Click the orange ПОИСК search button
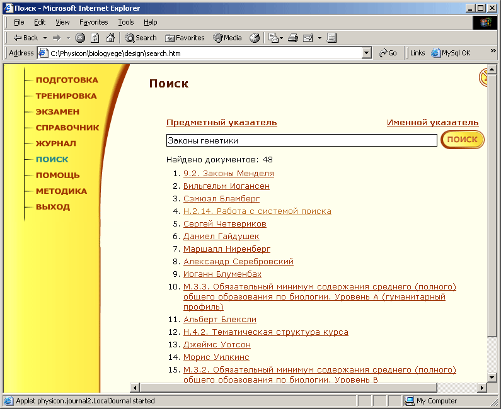This screenshot has height=409, width=501. 463,140
